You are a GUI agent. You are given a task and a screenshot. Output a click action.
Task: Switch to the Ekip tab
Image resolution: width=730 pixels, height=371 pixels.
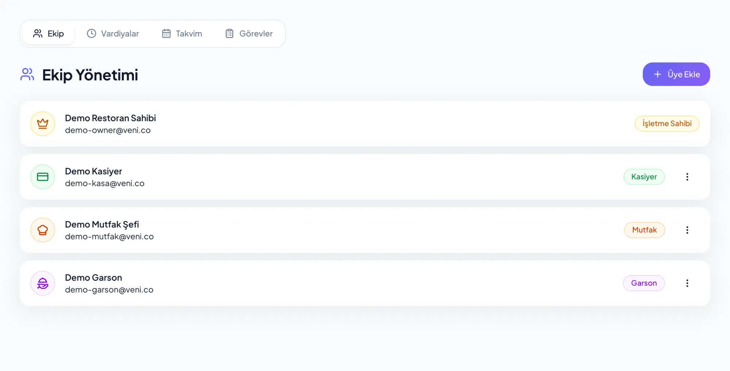point(49,34)
